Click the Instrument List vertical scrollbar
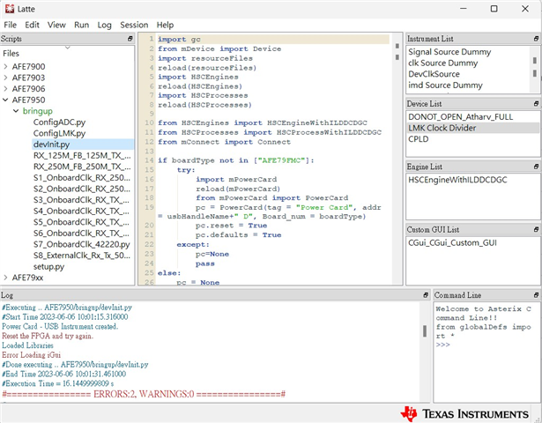Viewport: 542px width, 423px height. [535, 69]
